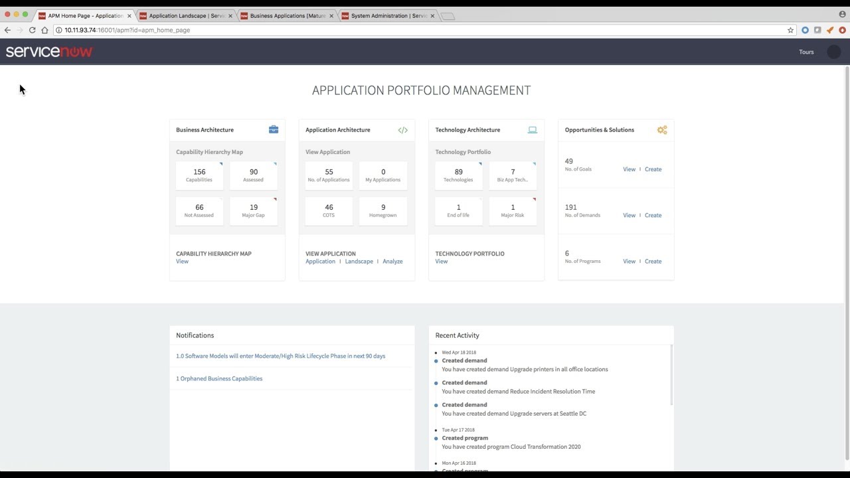
Task: Open the Tours menu in header
Action: (x=806, y=52)
